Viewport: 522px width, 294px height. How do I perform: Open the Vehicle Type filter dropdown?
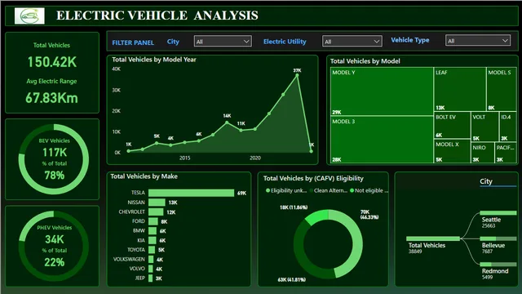click(x=478, y=41)
